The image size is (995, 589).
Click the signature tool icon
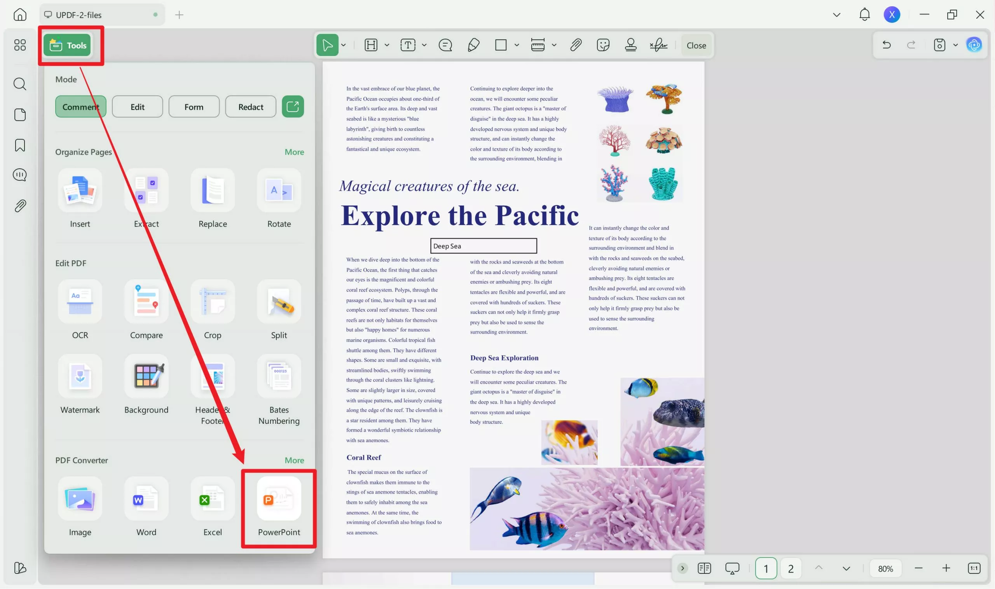(x=658, y=45)
